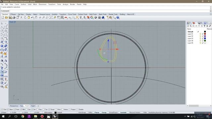Toggle Osnap in status bar
Viewport: 212px width, 119px height.
104,112
